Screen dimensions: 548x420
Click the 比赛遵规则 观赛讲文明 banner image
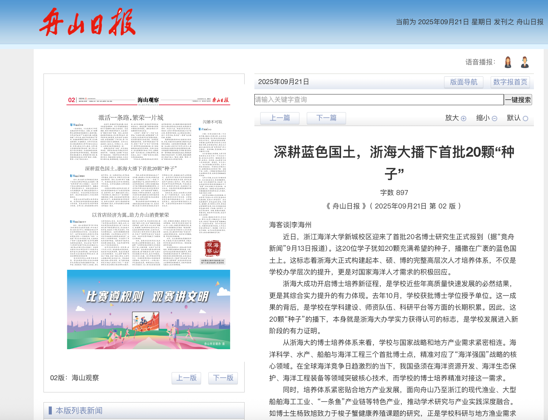pos(148,309)
